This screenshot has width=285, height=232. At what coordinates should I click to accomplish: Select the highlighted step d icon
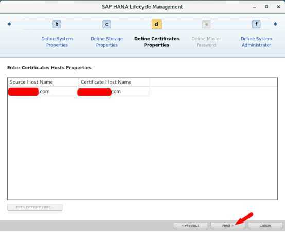(x=156, y=24)
